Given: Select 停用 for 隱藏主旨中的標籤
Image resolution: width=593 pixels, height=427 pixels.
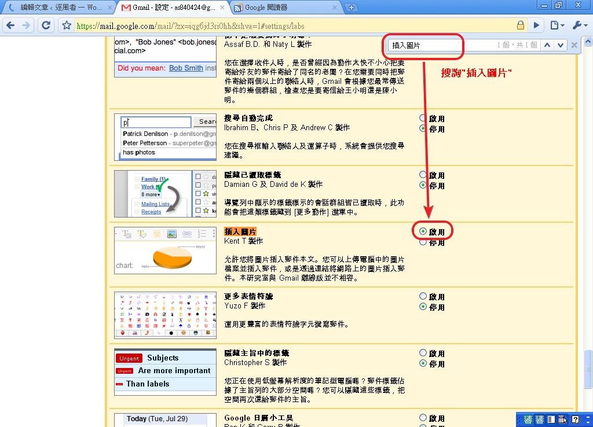Looking at the screenshot, I should 423,363.
